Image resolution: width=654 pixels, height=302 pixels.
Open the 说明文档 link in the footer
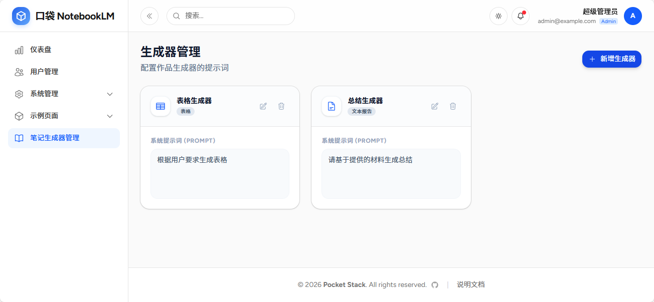point(470,284)
